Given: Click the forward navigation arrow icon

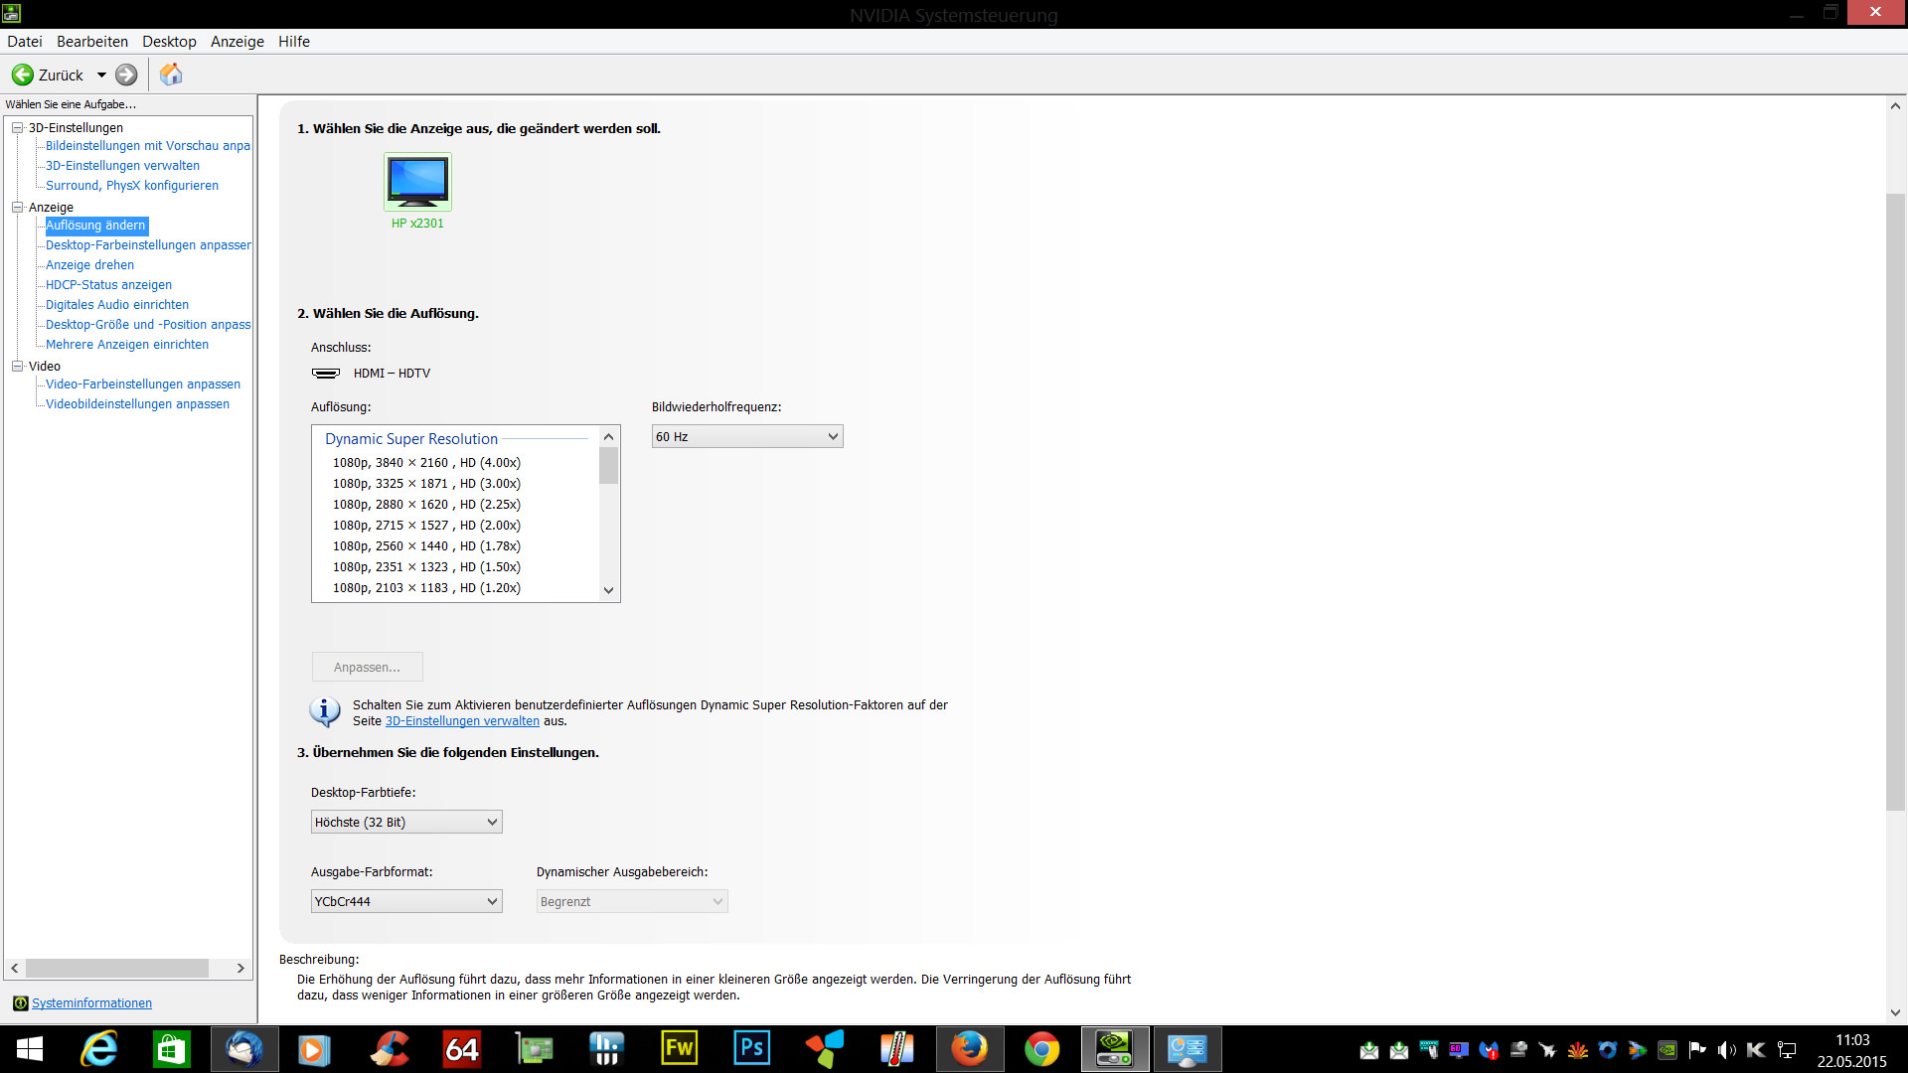Looking at the screenshot, I should 126,75.
